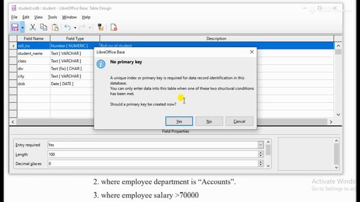The width and height of the screenshot is (360, 202).
Task: Click the info icon in dialog
Action: point(101,64)
